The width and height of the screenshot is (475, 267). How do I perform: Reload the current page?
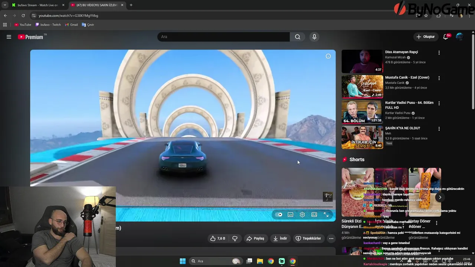click(23, 16)
